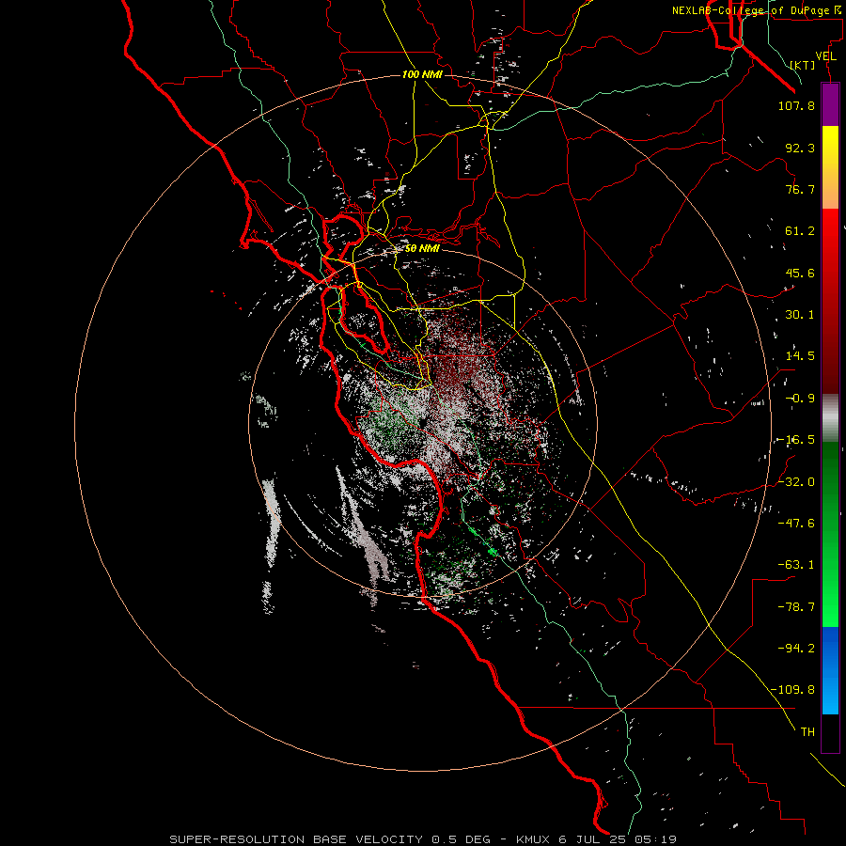Select the -109.8 velocity scale value
Viewport: 846px width, 846px height.
(x=792, y=690)
